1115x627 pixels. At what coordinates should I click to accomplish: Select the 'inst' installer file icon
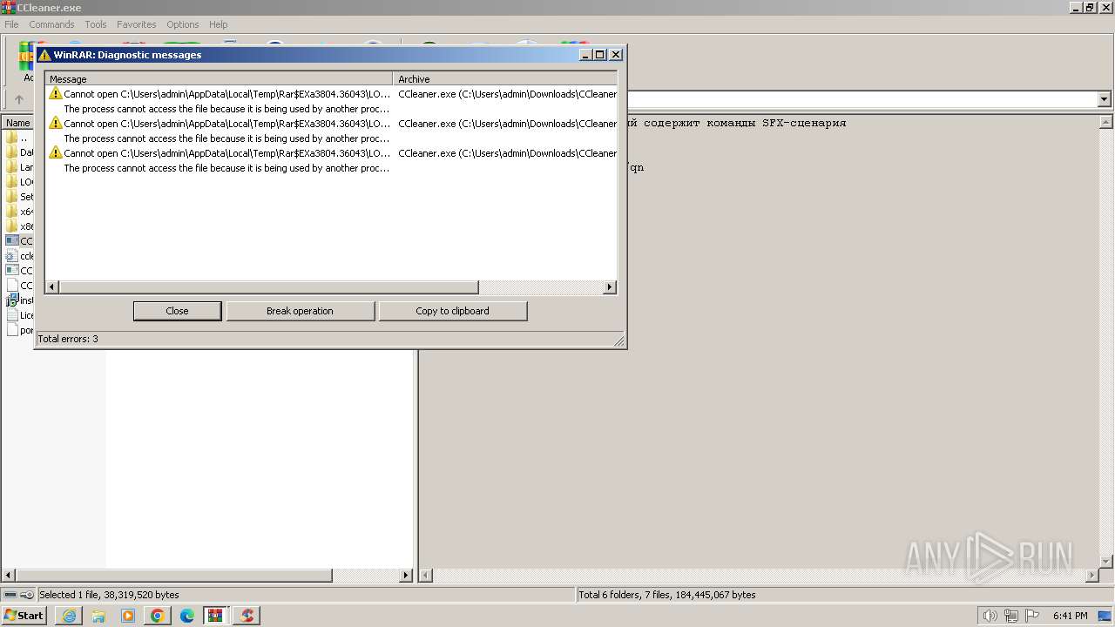point(12,300)
